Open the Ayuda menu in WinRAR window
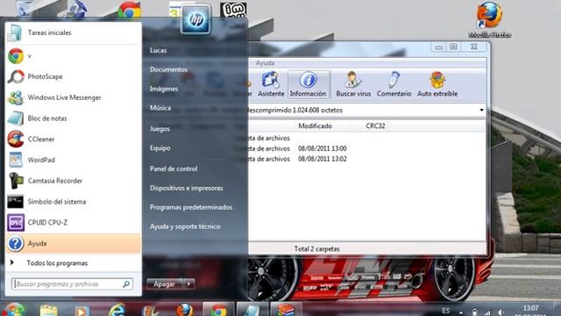Screen dimensions: 561x316 (265, 63)
